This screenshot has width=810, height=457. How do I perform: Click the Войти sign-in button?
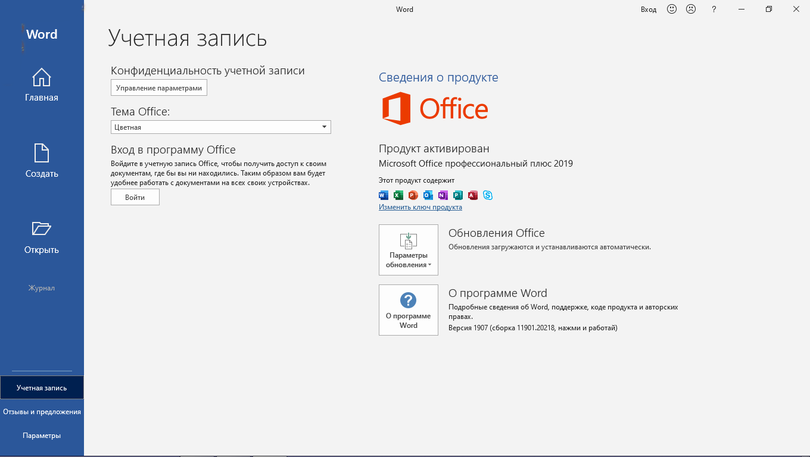click(x=135, y=198)
